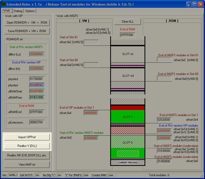Screen dimensions: 205x179
Task: Select the physlast field 81A80542
Action: [x=37, y=85]
